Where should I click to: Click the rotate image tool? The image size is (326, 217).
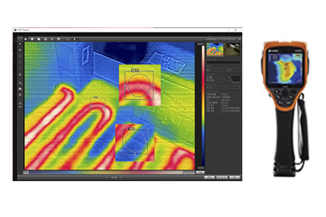tap(21, 83)
